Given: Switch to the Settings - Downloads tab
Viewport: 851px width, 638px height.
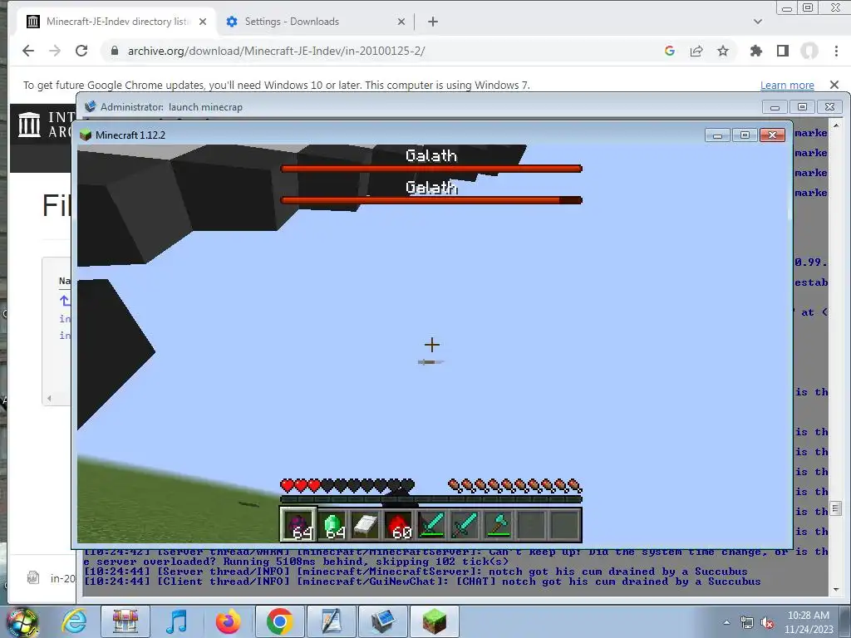Looking at the screenshot, I should pos(316,22).
